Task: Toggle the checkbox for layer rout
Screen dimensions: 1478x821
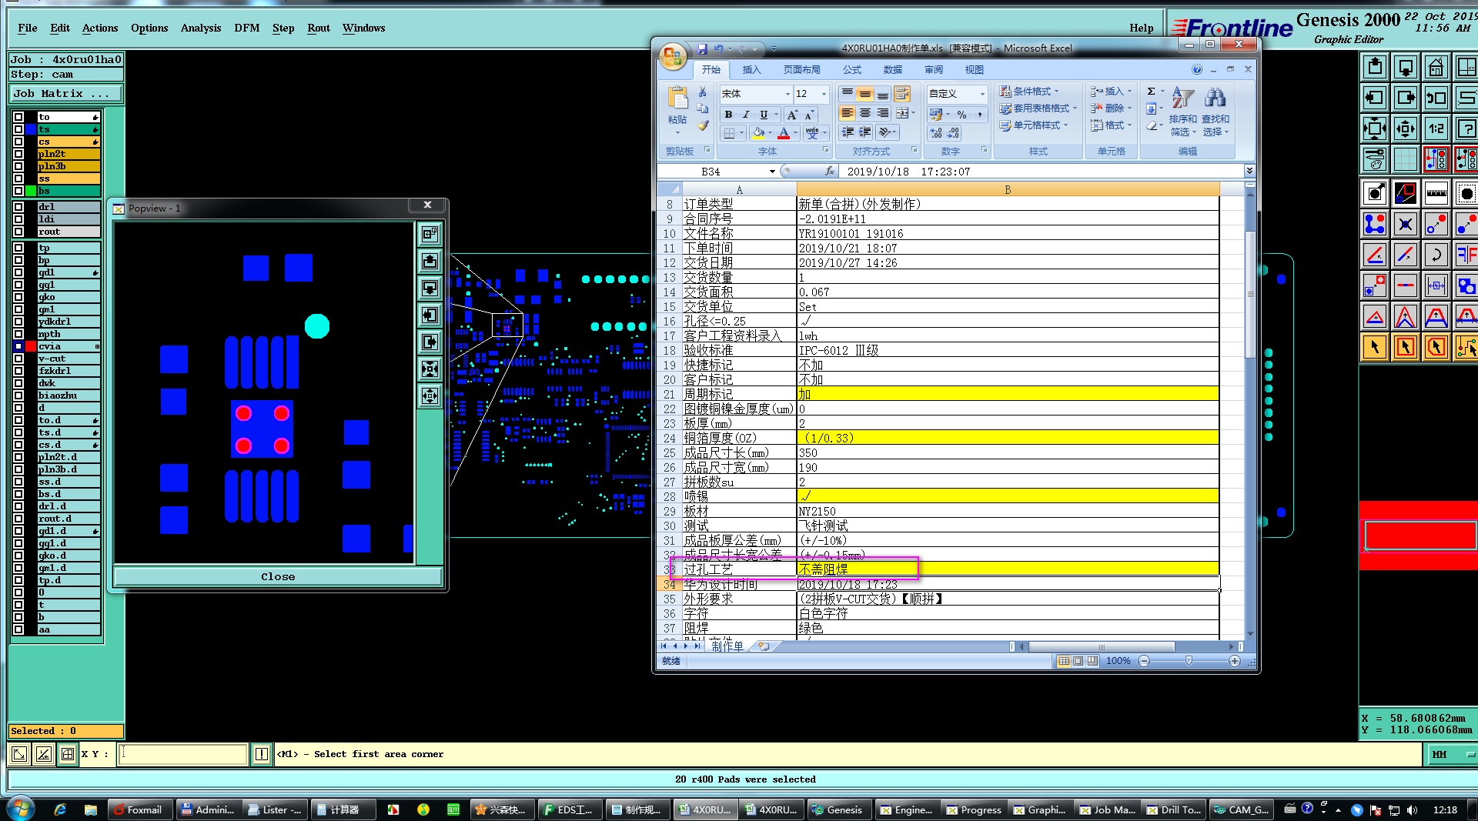Action: coord(18,232)
